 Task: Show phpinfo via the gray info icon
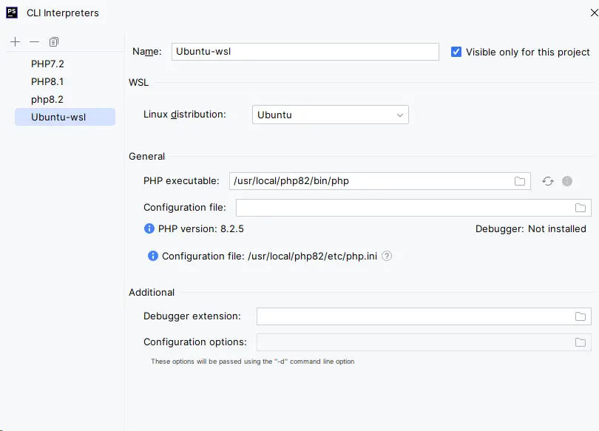567,181
